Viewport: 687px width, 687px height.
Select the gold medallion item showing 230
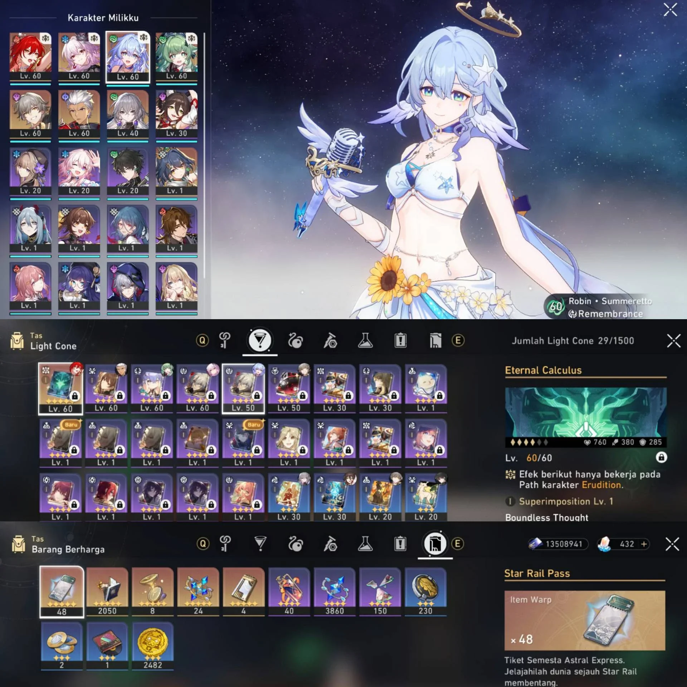click(425, 592)
